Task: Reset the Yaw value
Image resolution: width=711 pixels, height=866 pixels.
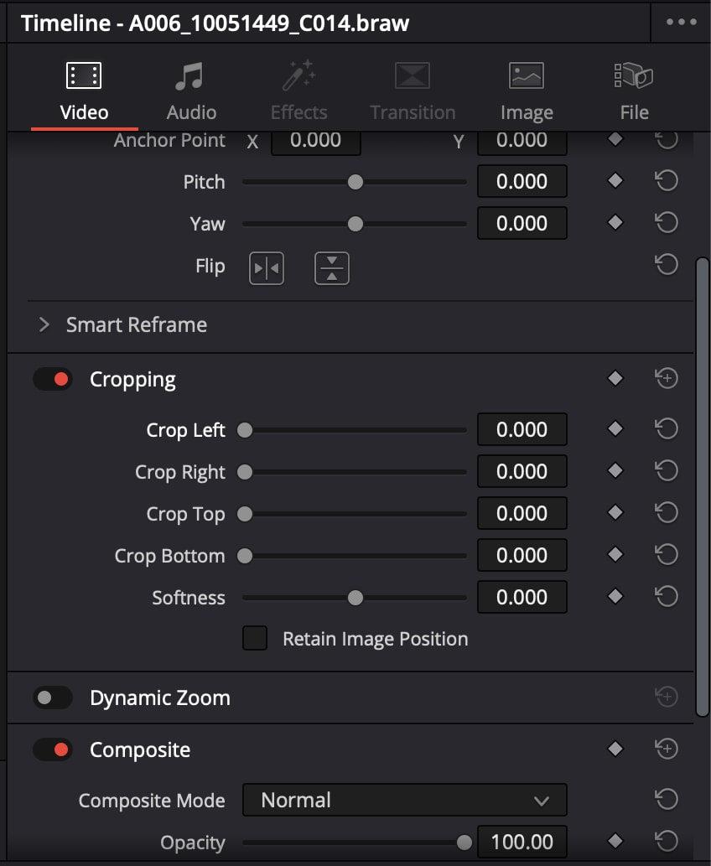Action: tap(667, 222)
